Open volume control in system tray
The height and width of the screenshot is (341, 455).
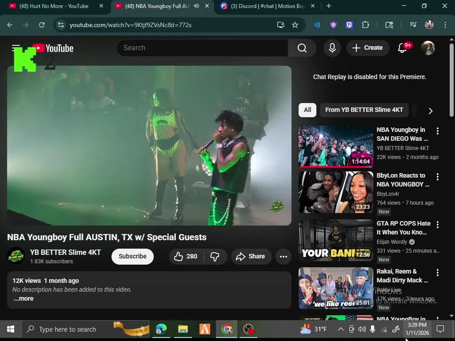pyautogui.click(x=362, y=329)
